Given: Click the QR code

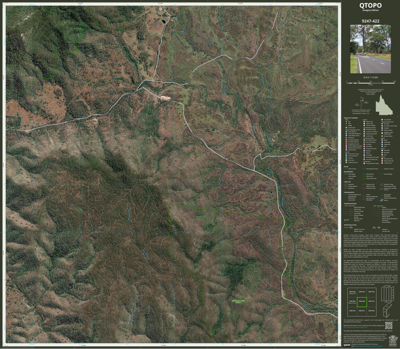Looking at the screenshot, I should [x=388, y=325].
